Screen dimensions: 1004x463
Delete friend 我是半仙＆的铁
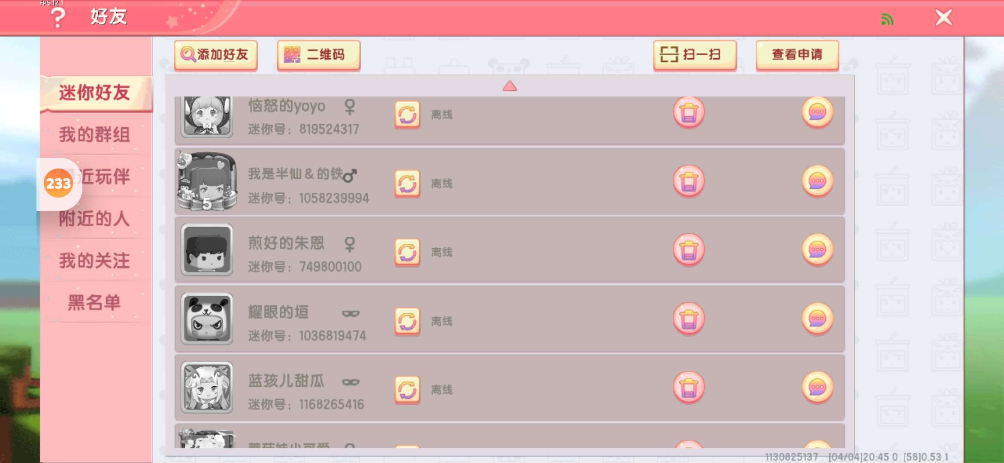[x=689, y=181]
